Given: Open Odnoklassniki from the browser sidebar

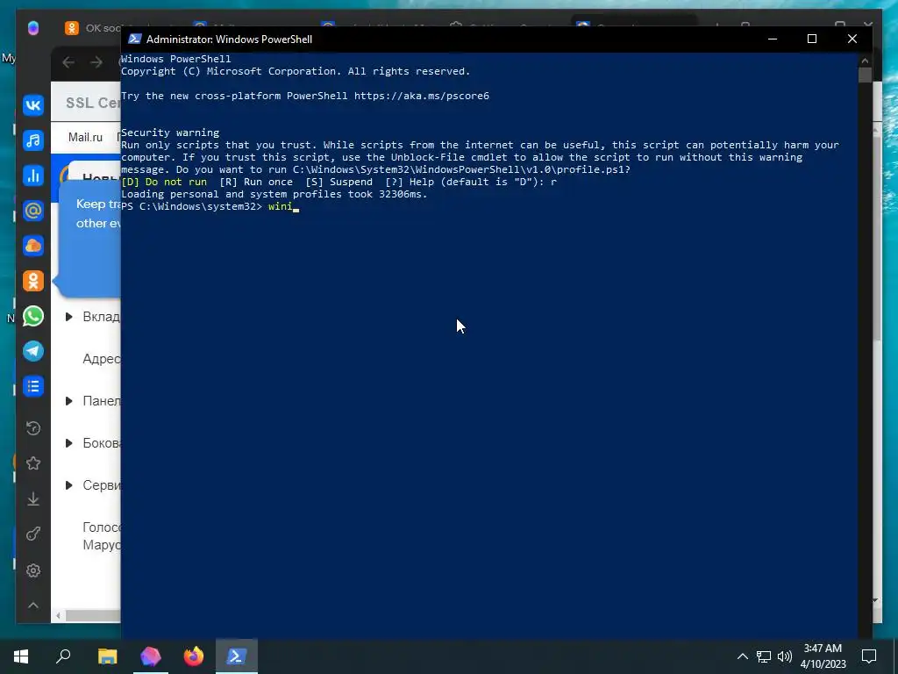Looking at the screenshot, I should (x=33, y=281).
